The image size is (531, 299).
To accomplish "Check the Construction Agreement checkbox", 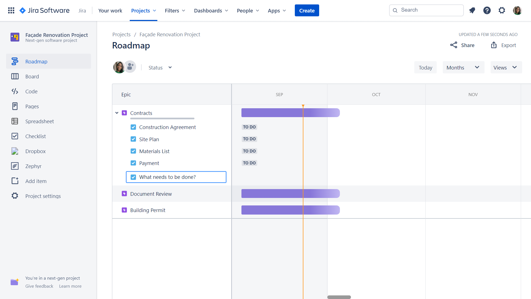I will click(134, 127).
